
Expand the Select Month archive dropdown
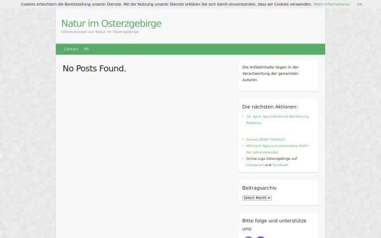[x=257, y=198]
